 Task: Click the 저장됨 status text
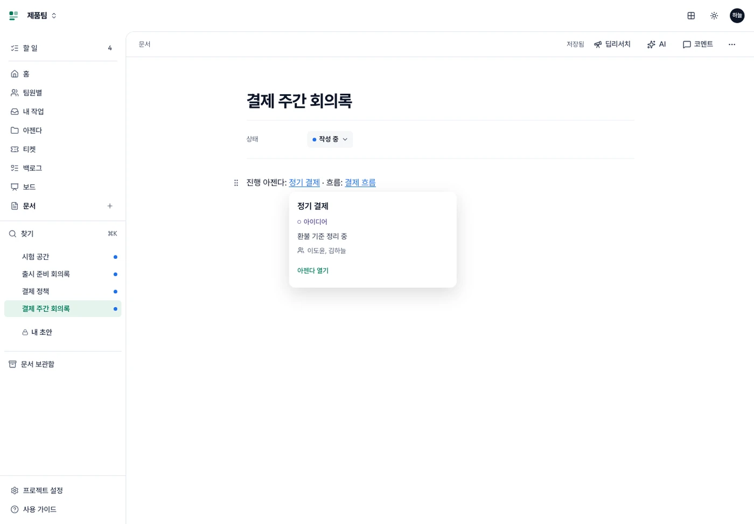[575, 44]
